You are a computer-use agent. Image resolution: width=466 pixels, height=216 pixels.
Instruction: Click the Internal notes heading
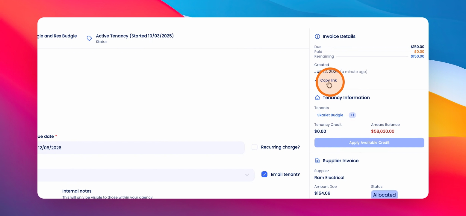tap(77, 191)
